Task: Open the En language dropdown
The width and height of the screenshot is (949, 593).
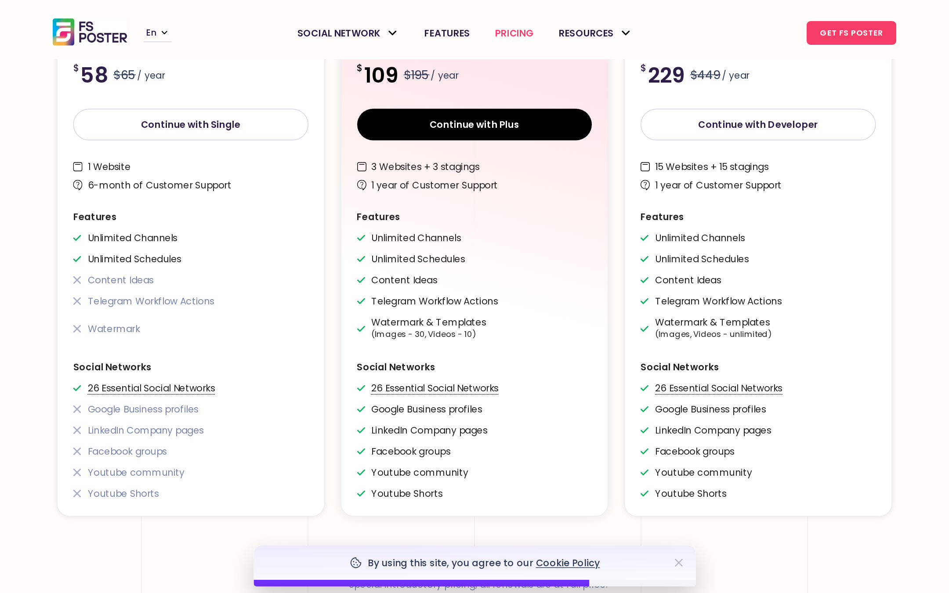Action: (x=157, y=33)
